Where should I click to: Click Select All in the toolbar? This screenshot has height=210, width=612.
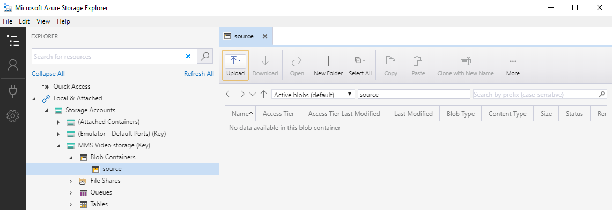click(x=360, y=65)
